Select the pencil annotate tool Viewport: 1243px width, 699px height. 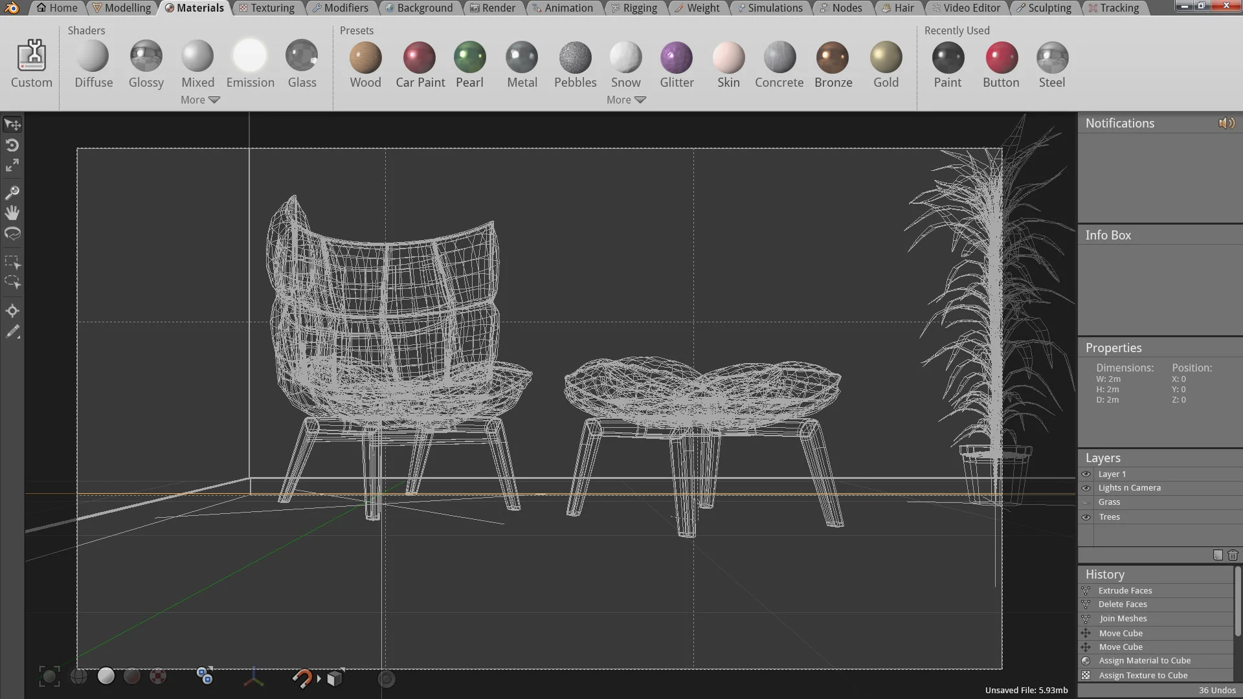[x=12, y=332]
